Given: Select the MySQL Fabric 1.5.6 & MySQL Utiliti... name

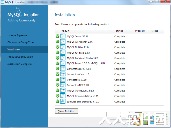Looking at the screenshot, I should [x=87, y=63].
